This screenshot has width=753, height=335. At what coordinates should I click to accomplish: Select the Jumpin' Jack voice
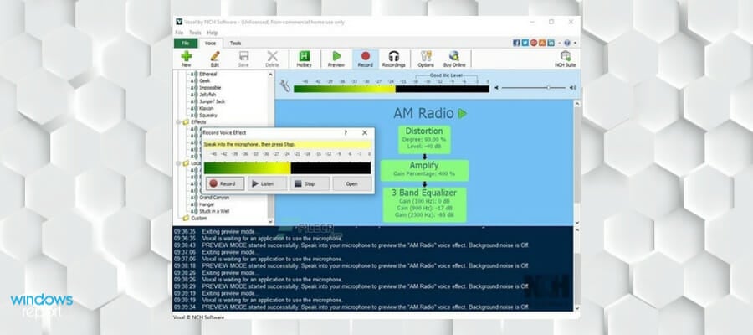pos(212,101)
